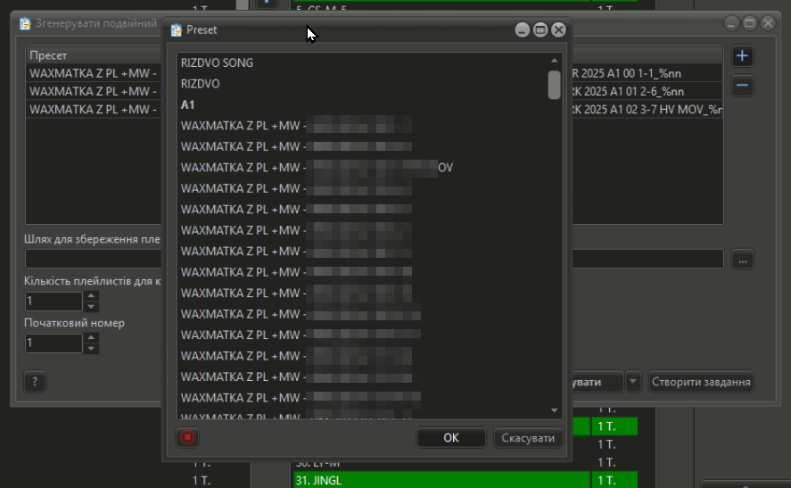Click the Скасувати cancel button
Viewport: 791px width, 488px height.
point(528,437)
